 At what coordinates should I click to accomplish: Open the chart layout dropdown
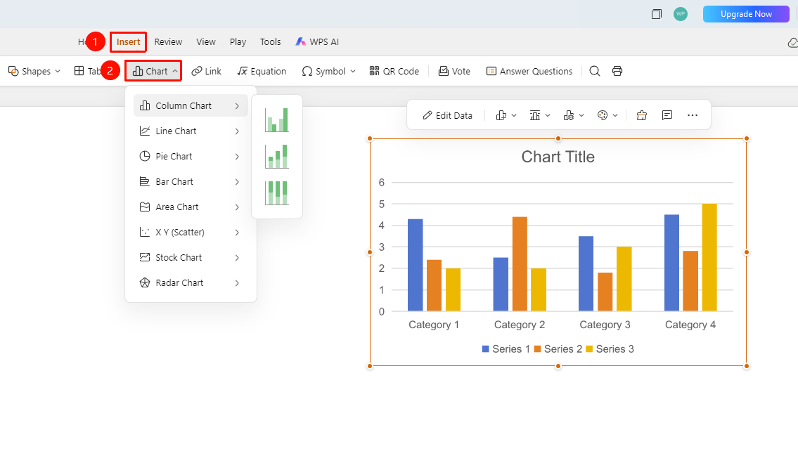point(539,115)
